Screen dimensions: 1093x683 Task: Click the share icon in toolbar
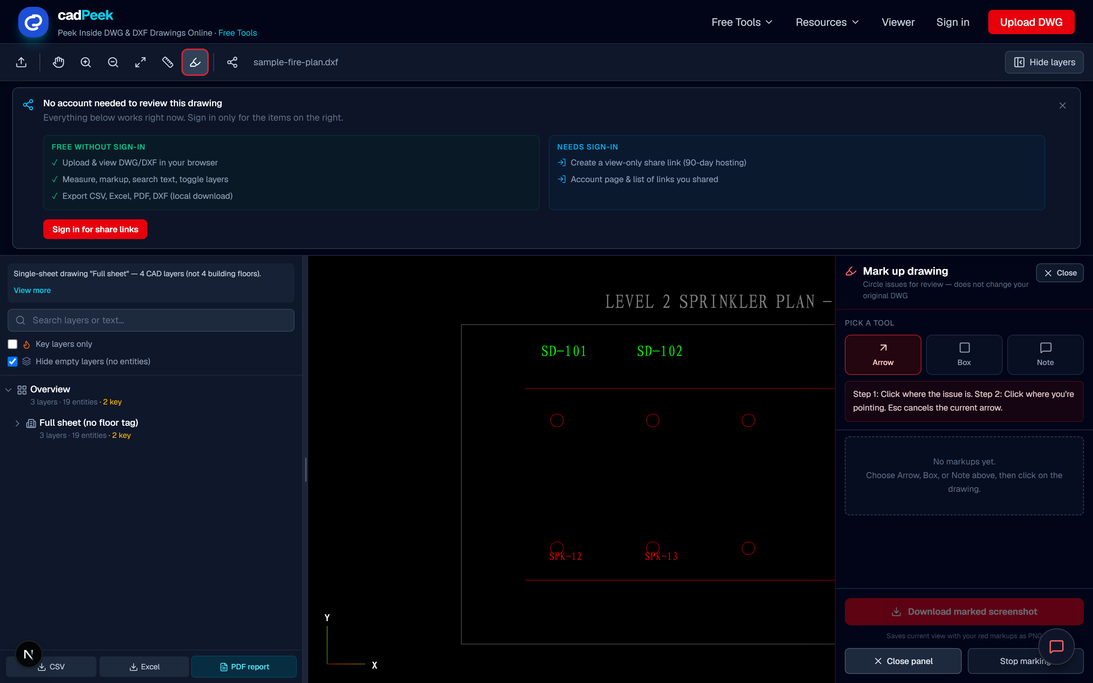pos(232,62)
